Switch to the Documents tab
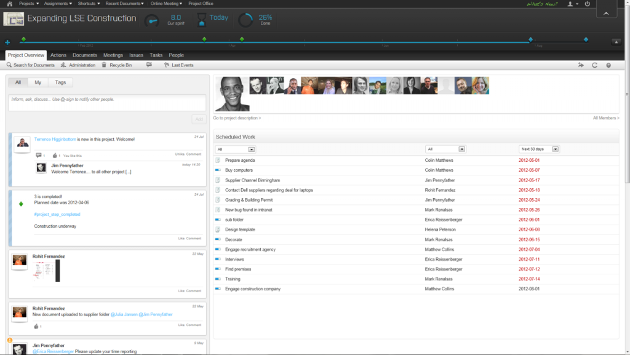 [x=85, y=55]
